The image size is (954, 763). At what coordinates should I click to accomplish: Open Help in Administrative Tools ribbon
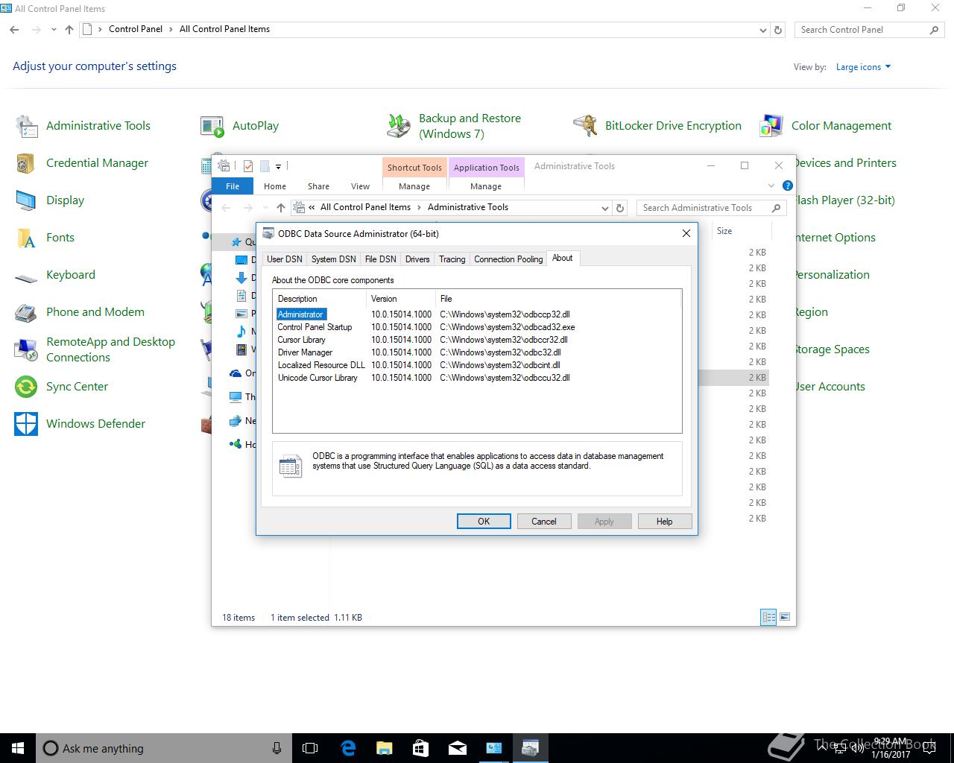pyautogui.click(x=788, y=186)
